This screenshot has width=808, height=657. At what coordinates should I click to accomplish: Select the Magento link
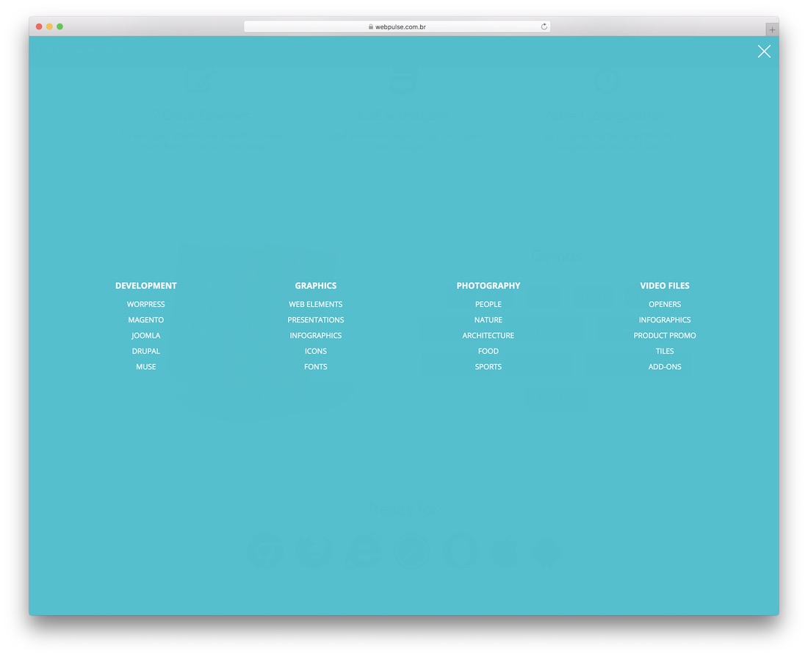[x=146, y=320]
